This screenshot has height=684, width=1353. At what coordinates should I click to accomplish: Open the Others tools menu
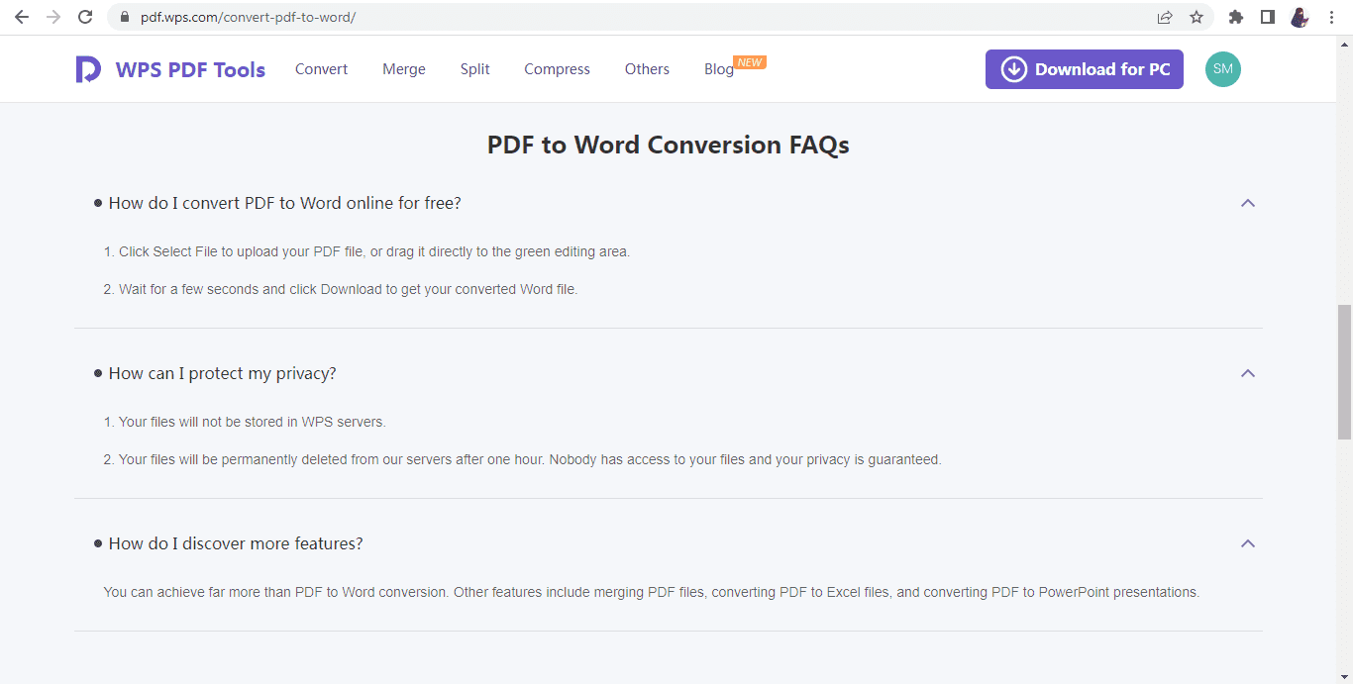647,69
